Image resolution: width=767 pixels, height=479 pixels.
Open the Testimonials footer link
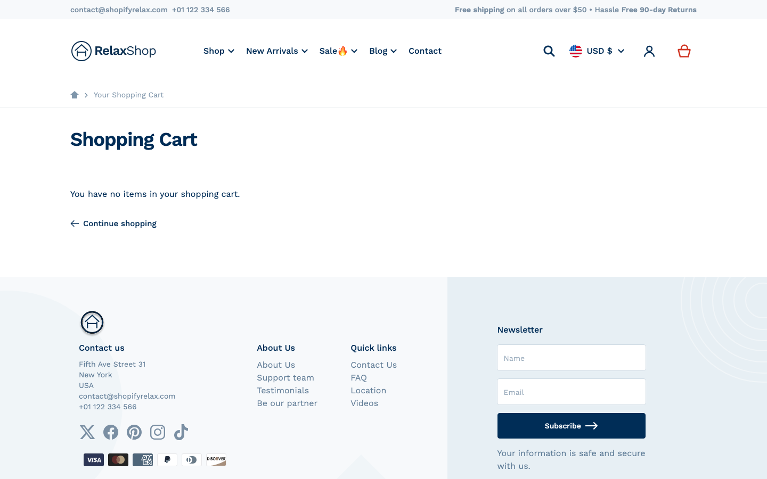click(x=283, y=391)
